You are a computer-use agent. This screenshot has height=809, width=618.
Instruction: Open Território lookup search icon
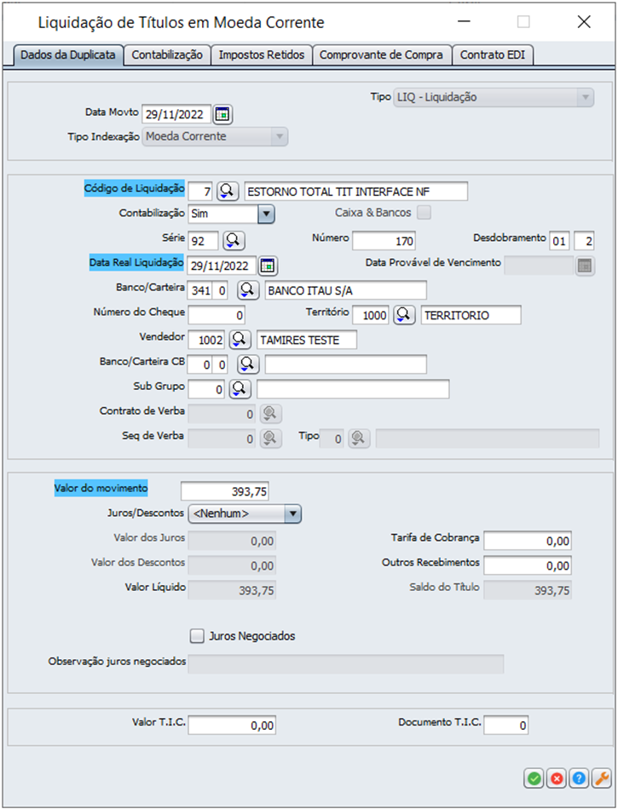pyautogui.click(x=404, y=315)
